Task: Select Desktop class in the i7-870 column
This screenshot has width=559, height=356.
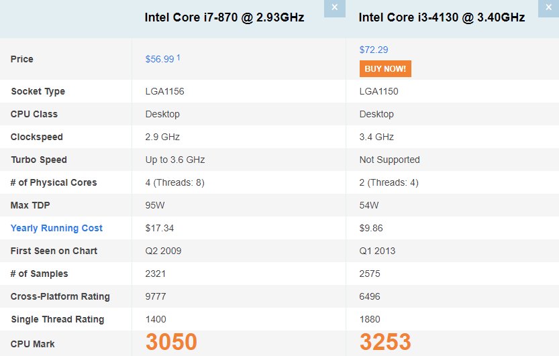Action: (162, 114)
